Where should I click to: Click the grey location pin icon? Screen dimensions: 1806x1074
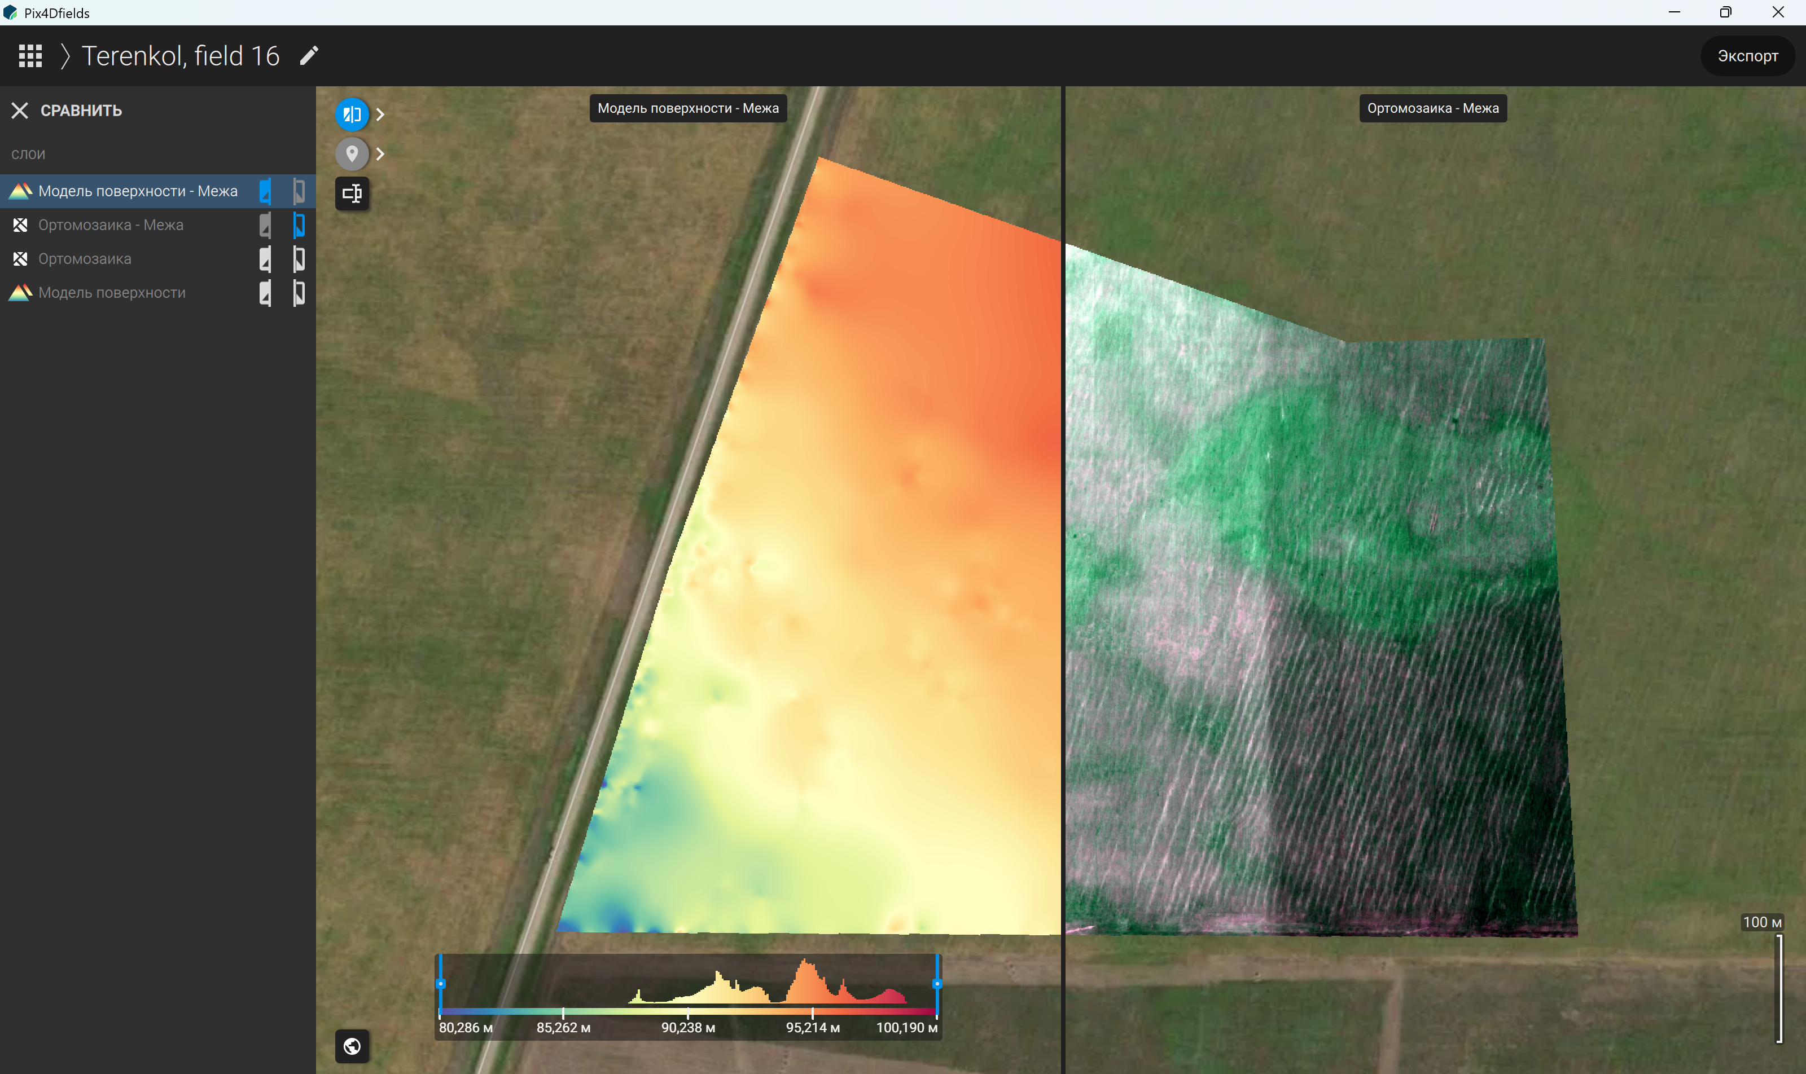coord(352,153)
